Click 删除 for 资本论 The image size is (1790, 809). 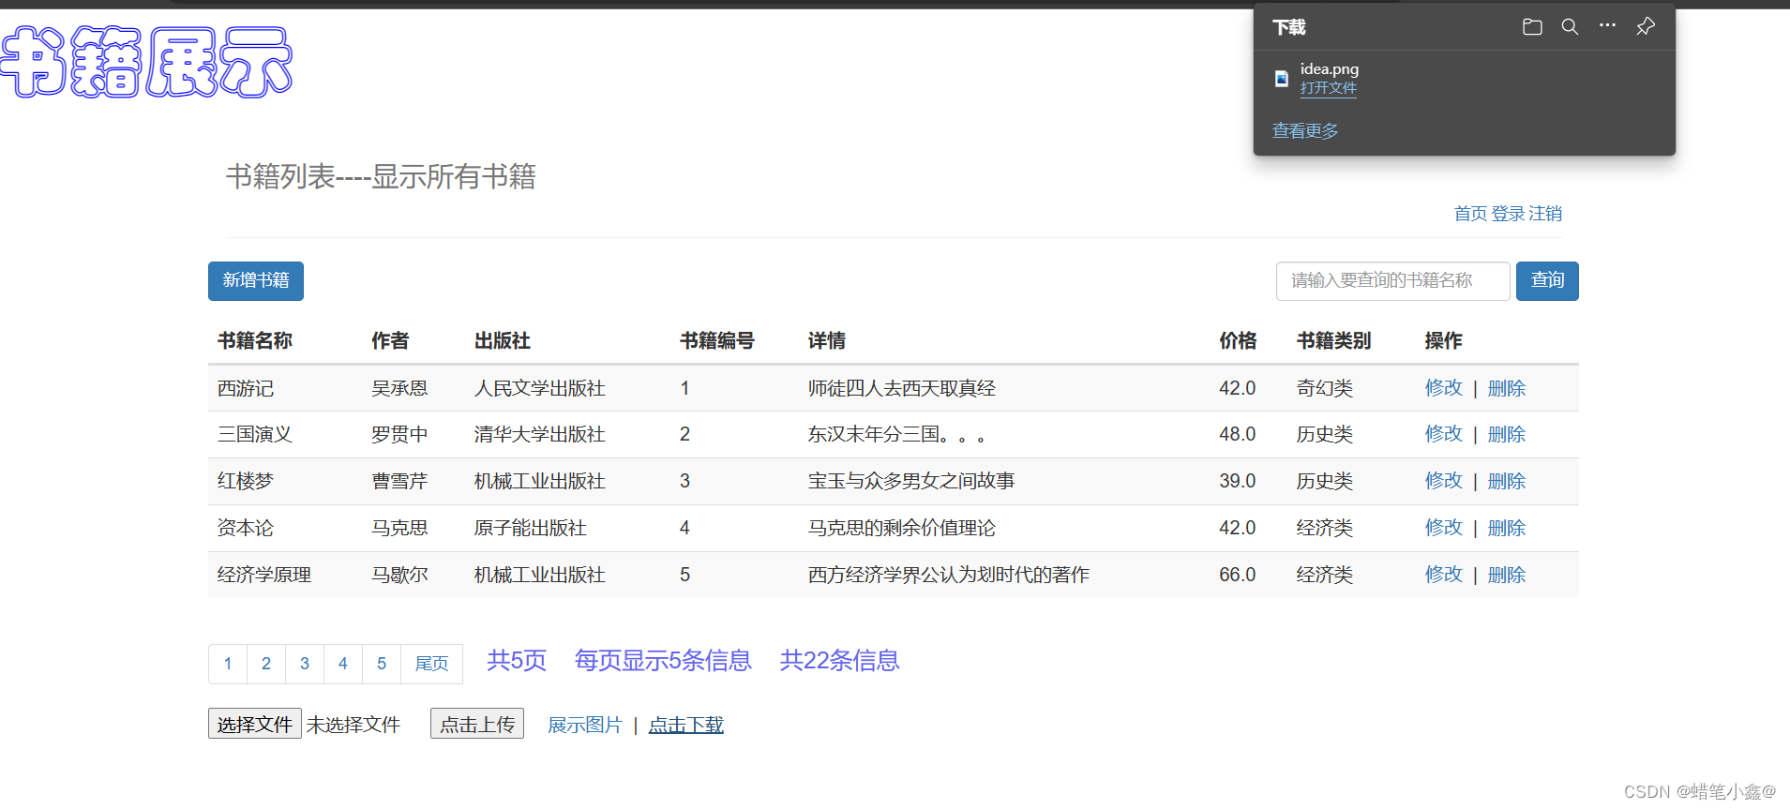coord(1507,528)
